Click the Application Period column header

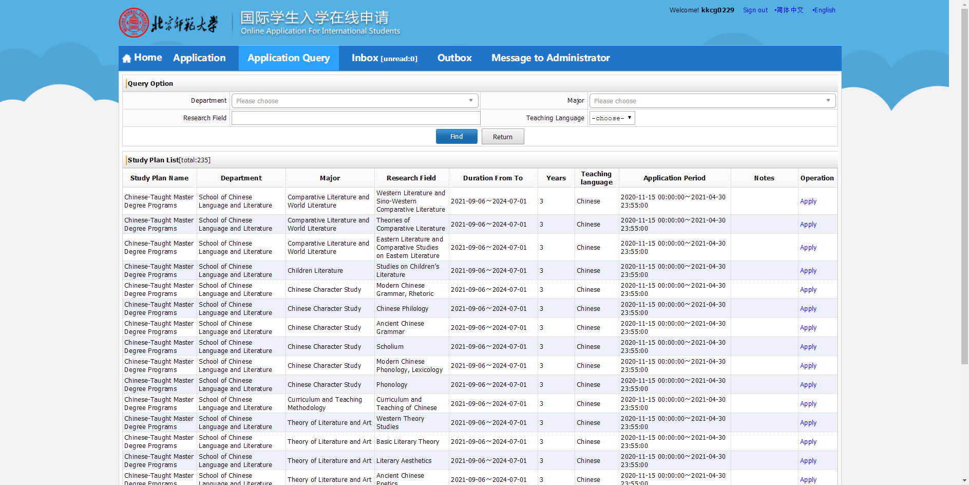[x=674, y=178]
